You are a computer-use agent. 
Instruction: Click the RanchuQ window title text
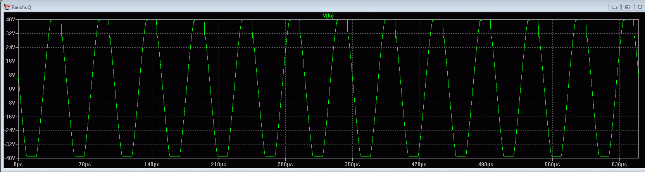(x=21, y=7)
